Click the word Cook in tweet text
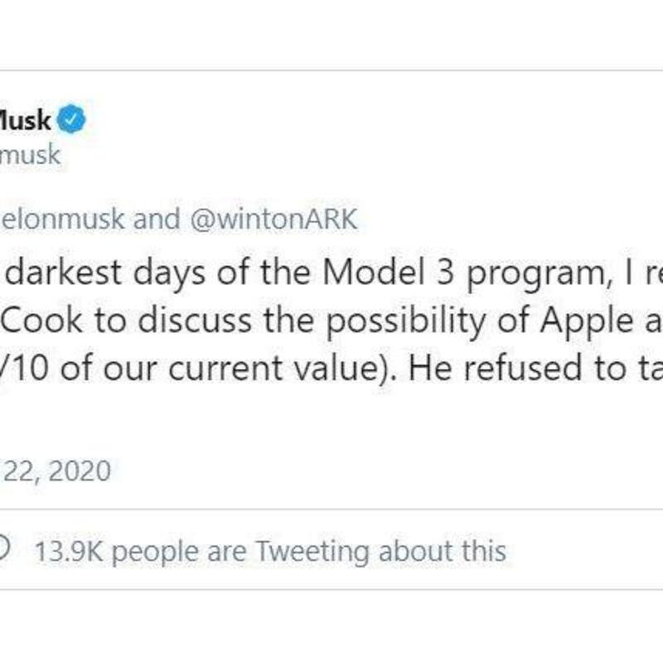Viewport: 663px width, 663px height. pos(41,320)
